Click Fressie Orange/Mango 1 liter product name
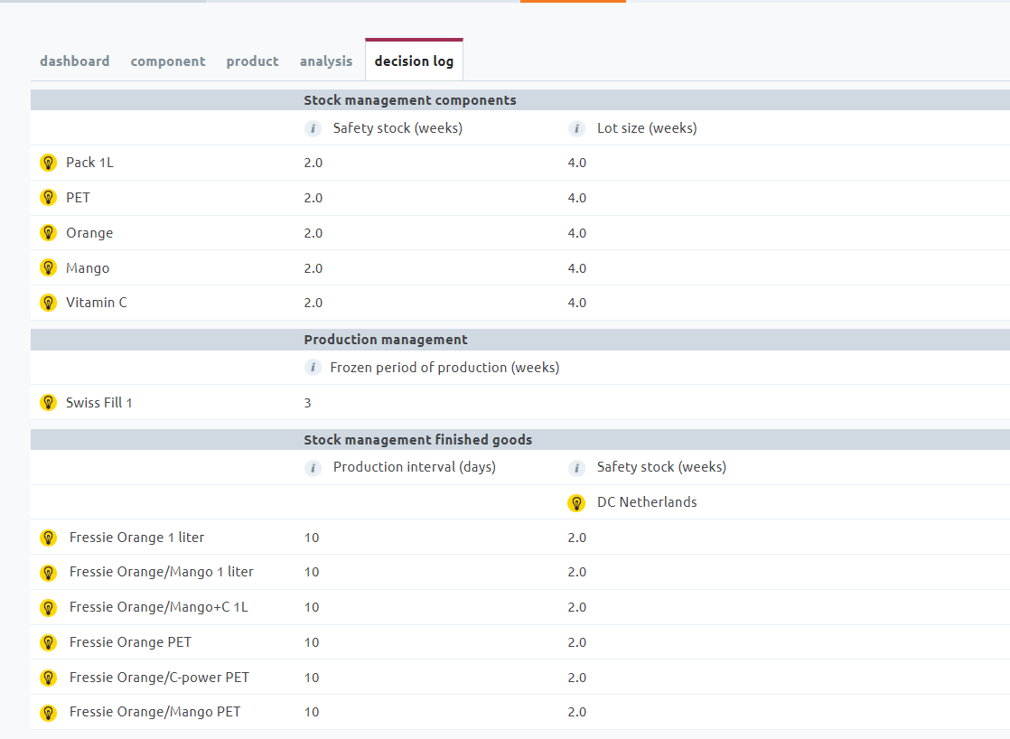This screenshot has width=1010, height=739. pos(162,572)
